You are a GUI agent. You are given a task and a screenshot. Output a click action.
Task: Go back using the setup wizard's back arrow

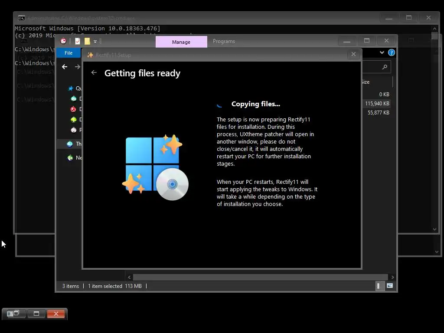pos(94,73)
